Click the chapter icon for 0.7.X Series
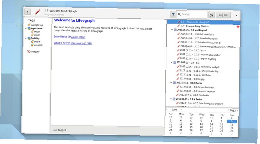260x144 pixels. (x=174, y=99)
